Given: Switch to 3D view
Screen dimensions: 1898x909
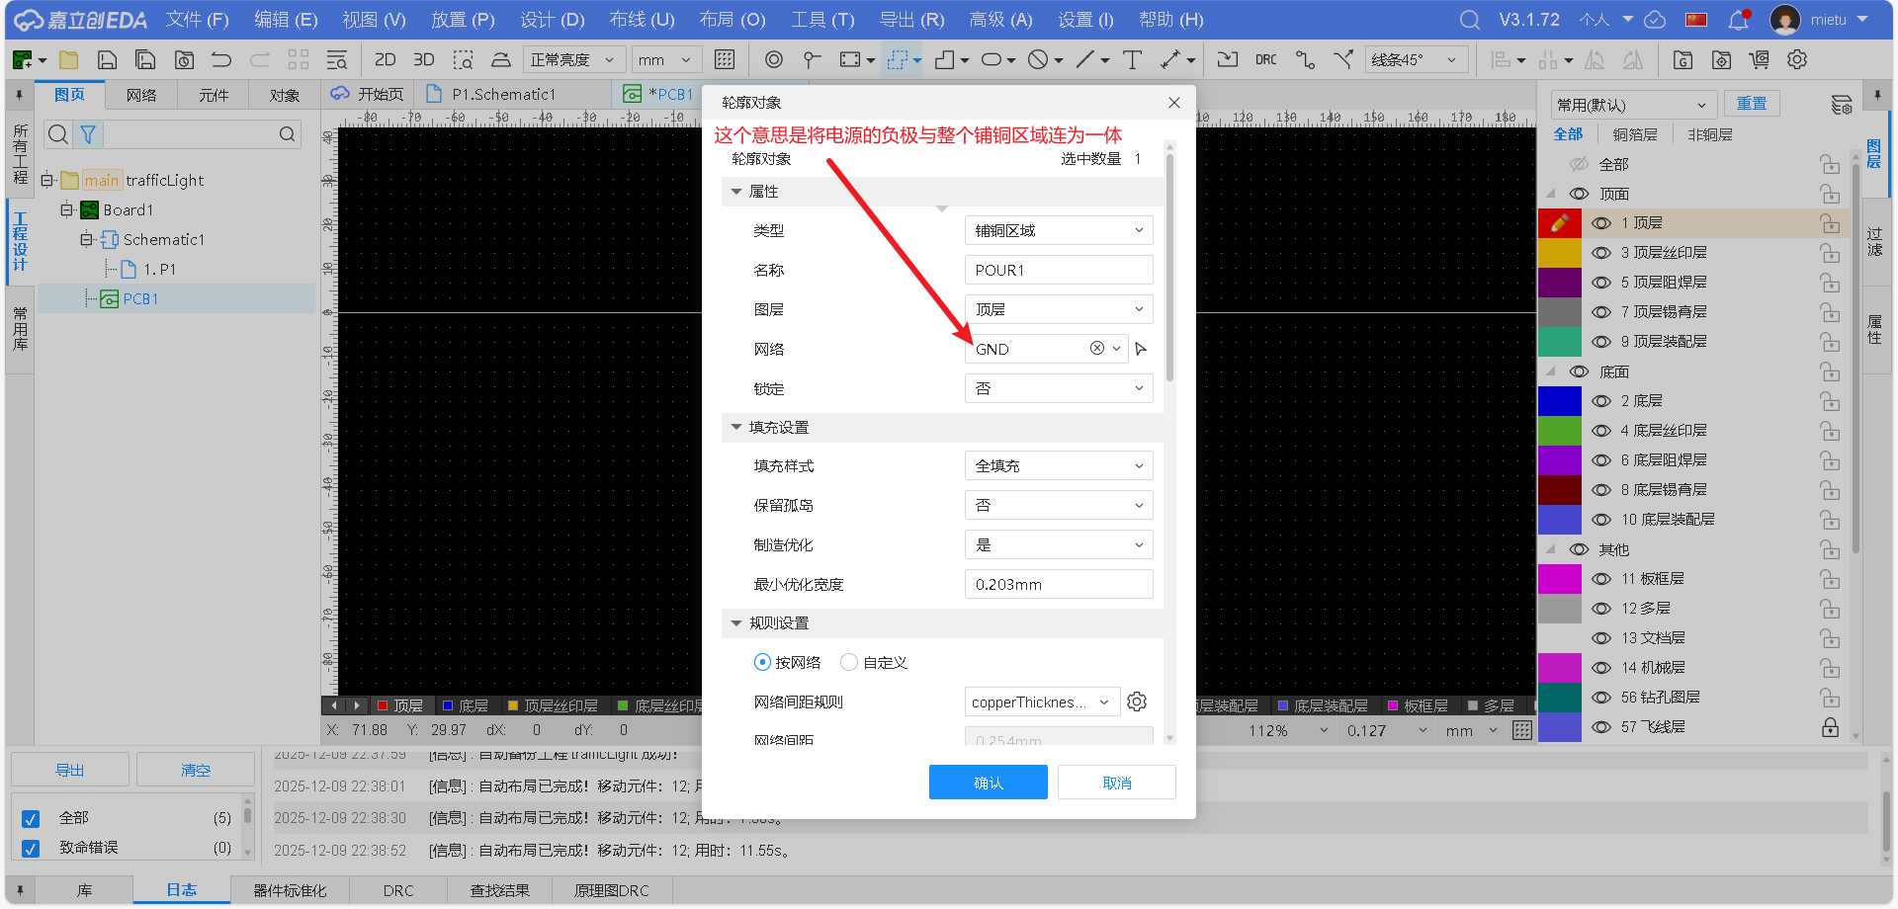Looking at the screenshot, I should coord(424,59).
